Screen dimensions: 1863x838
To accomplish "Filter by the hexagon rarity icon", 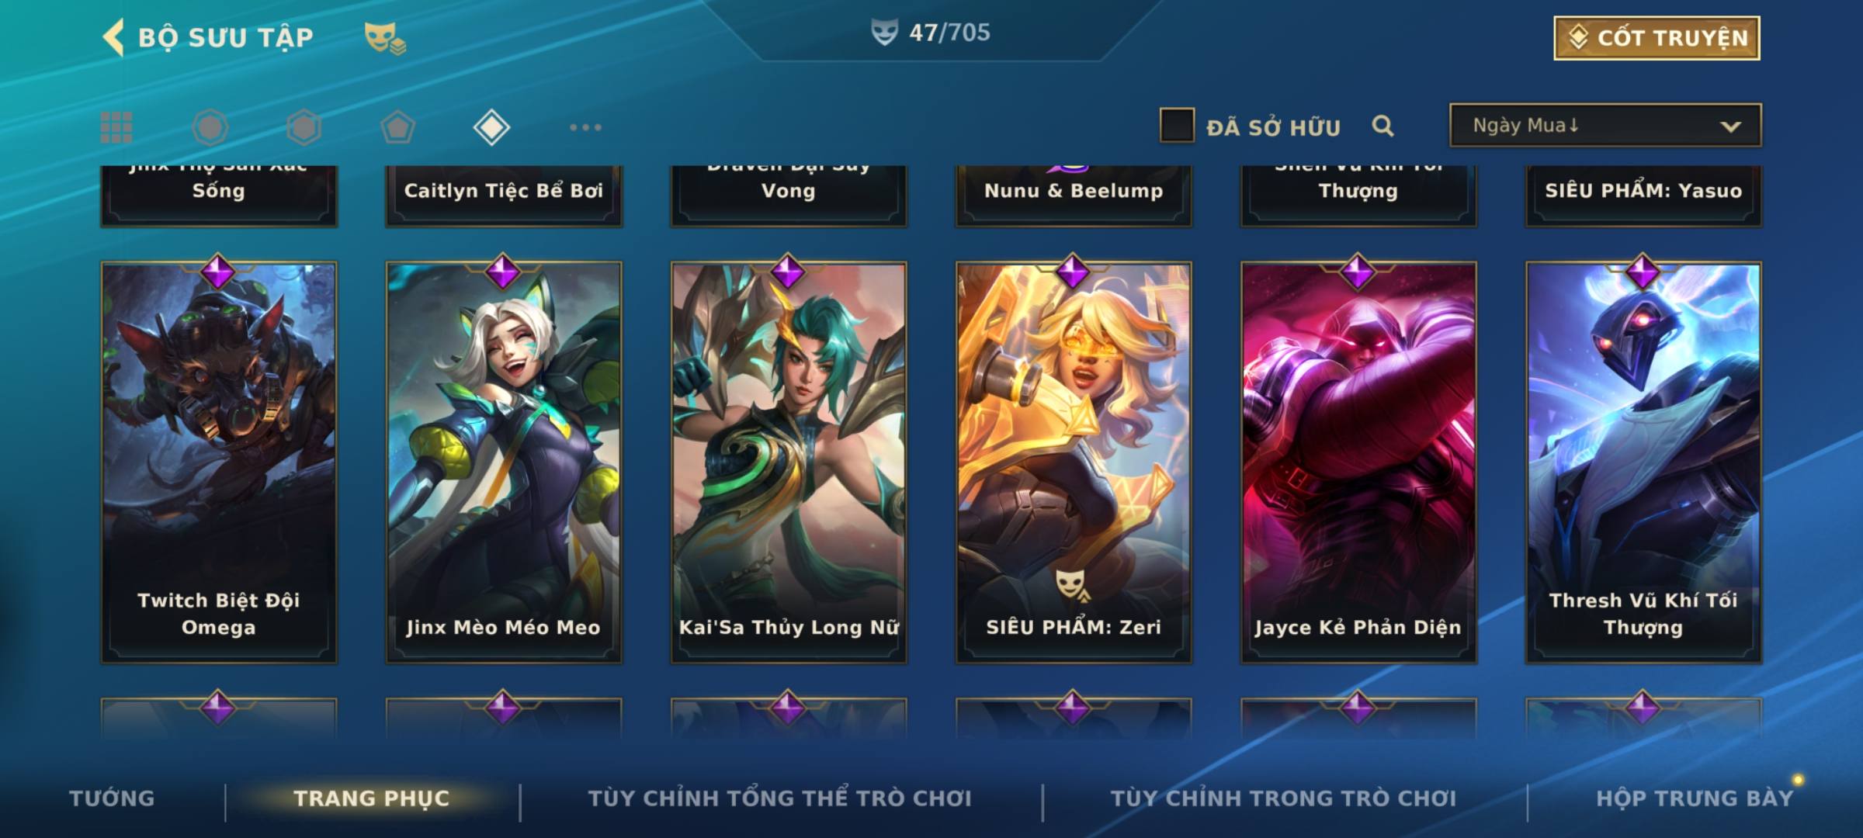I will [304, 127].
